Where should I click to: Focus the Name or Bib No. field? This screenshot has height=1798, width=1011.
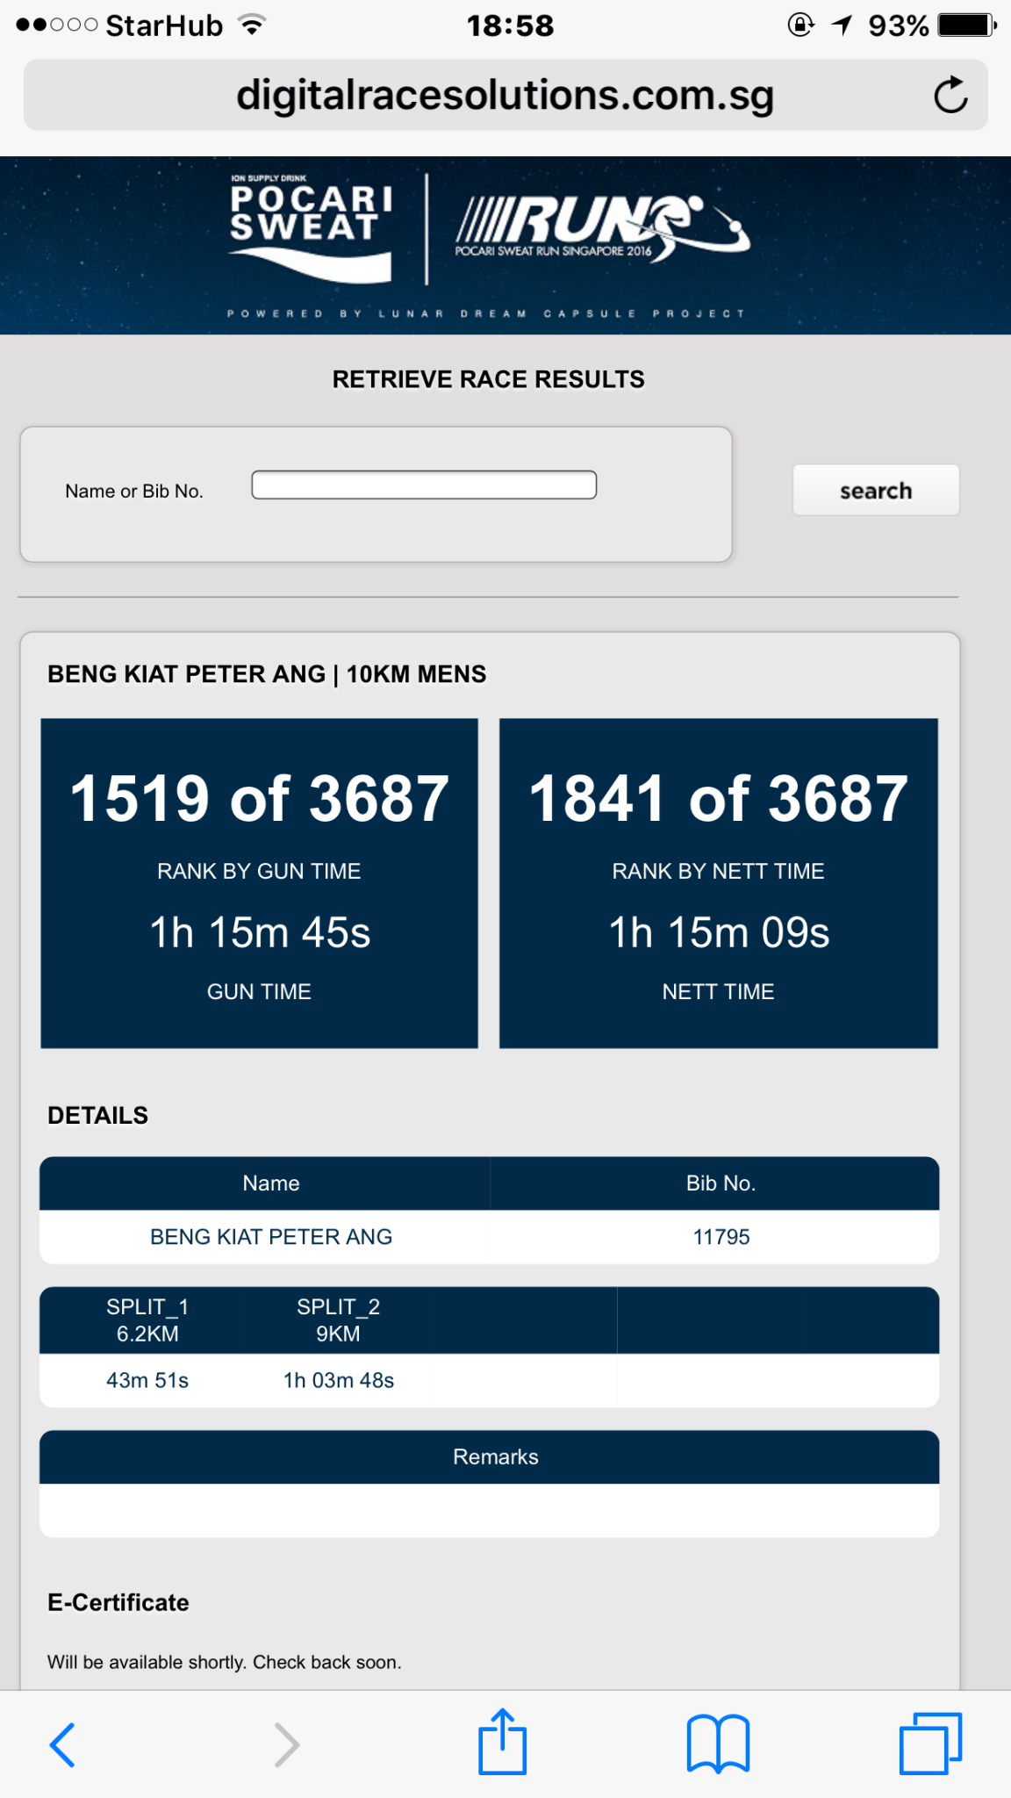point(424,485)
